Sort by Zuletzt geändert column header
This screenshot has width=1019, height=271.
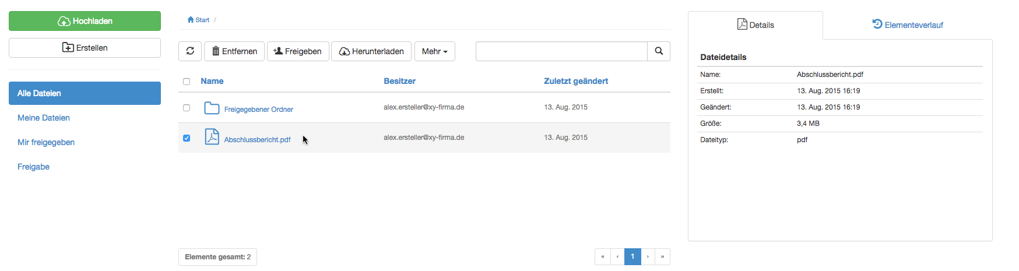pos(576,81)
